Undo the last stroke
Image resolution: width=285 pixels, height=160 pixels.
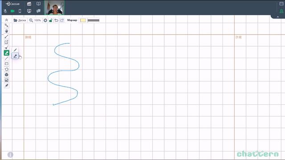tap(57, 20)
